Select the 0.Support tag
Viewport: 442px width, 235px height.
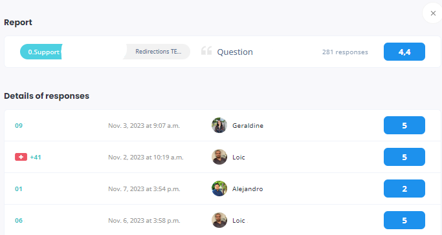41,52
